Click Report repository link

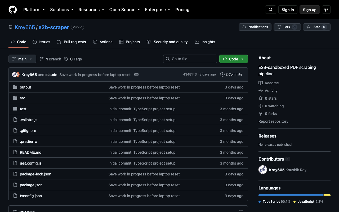click(273, 121)
